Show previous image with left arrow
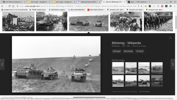 coord(2,64)
